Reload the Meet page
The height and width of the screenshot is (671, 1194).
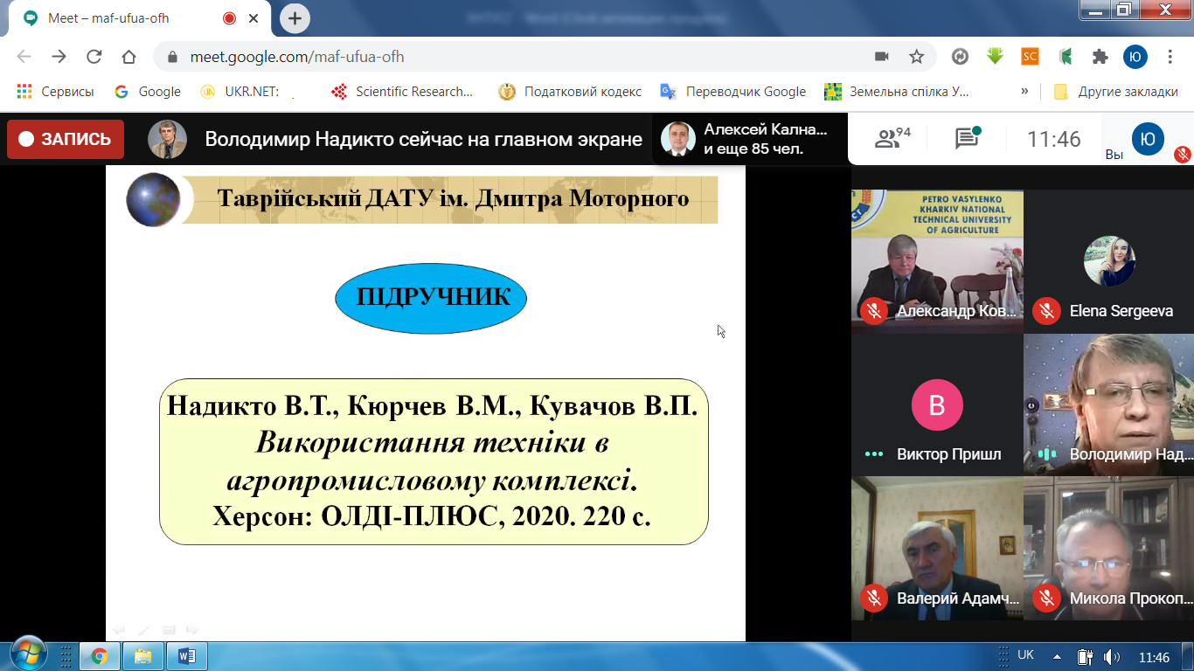(94, 57)
